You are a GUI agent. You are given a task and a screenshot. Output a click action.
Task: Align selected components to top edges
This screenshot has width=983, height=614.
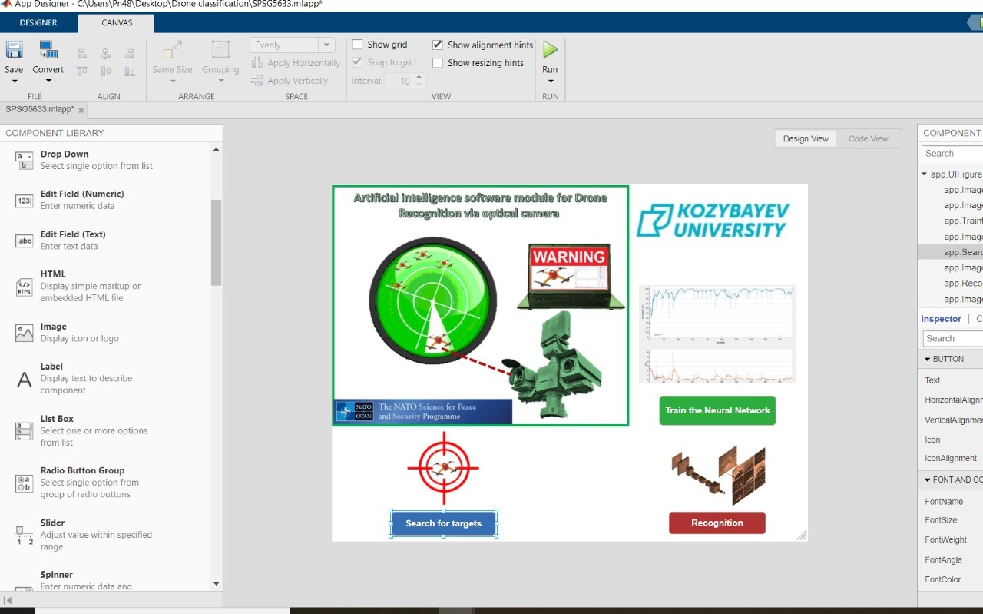click(81, 71)
